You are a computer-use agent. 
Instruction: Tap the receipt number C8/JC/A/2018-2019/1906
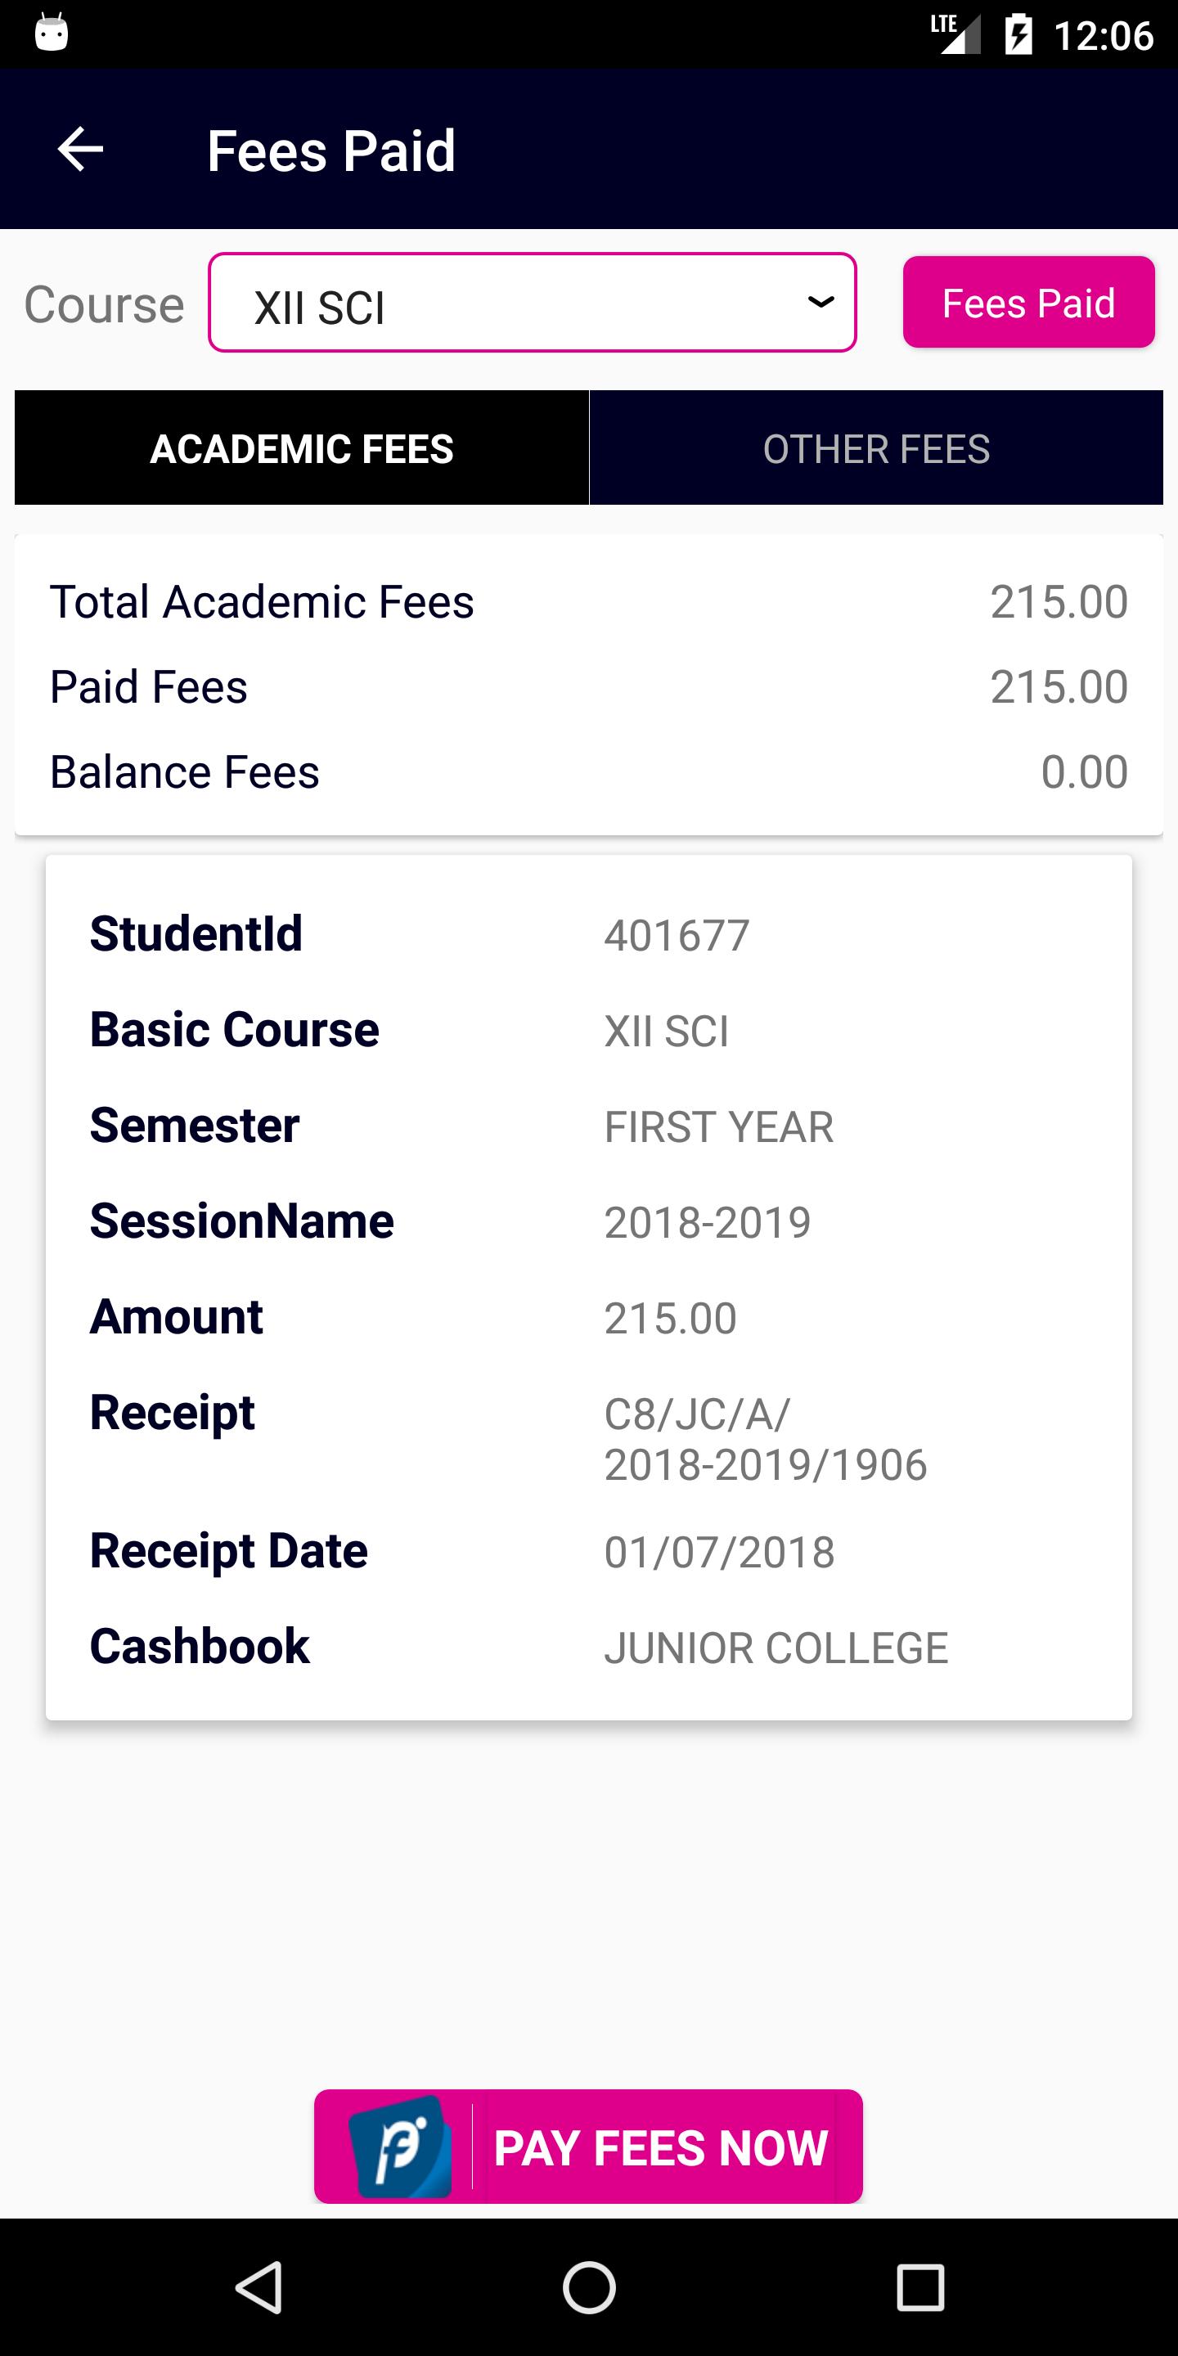(766, 1439)
